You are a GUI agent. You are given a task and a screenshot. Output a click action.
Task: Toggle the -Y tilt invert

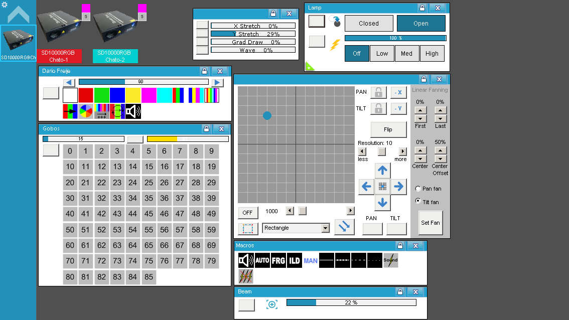tap(398, 108)
